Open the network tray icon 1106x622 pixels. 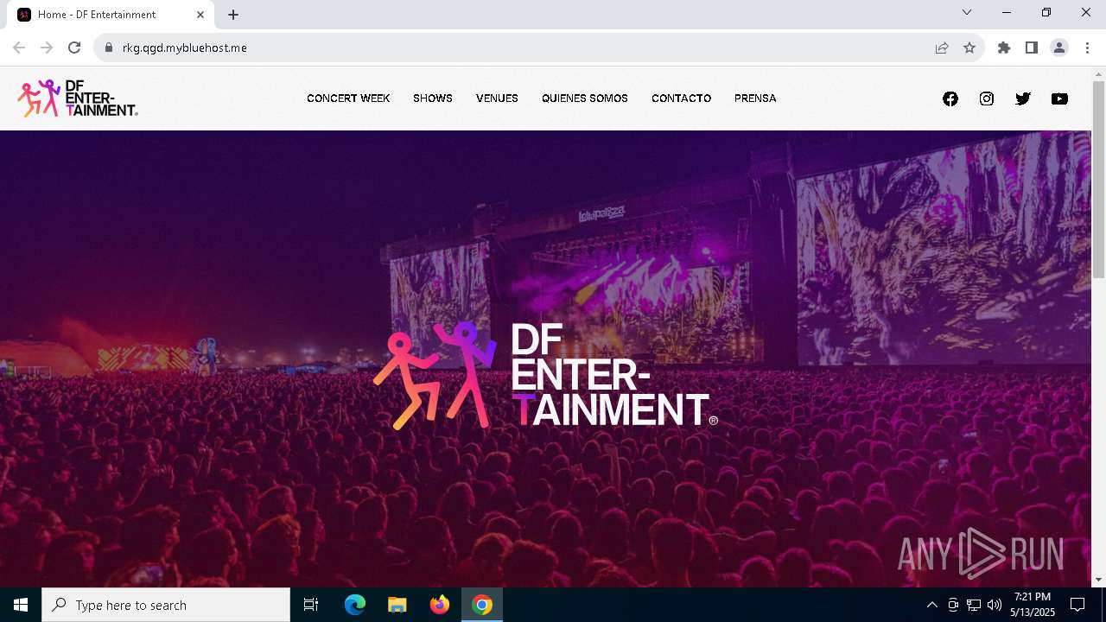pos(974,605)
